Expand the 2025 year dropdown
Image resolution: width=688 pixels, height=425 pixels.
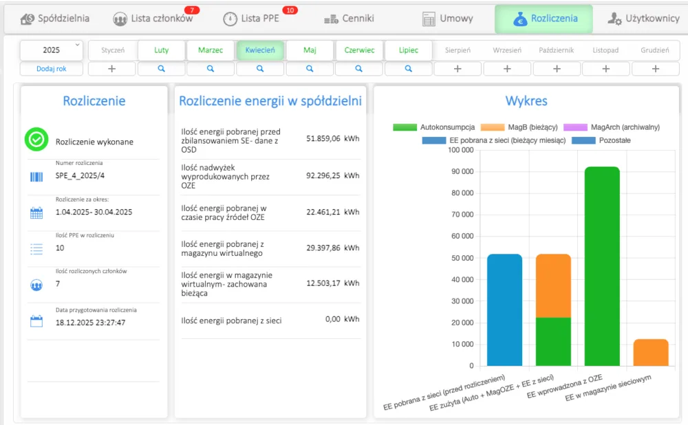click(x=52, y=50)
